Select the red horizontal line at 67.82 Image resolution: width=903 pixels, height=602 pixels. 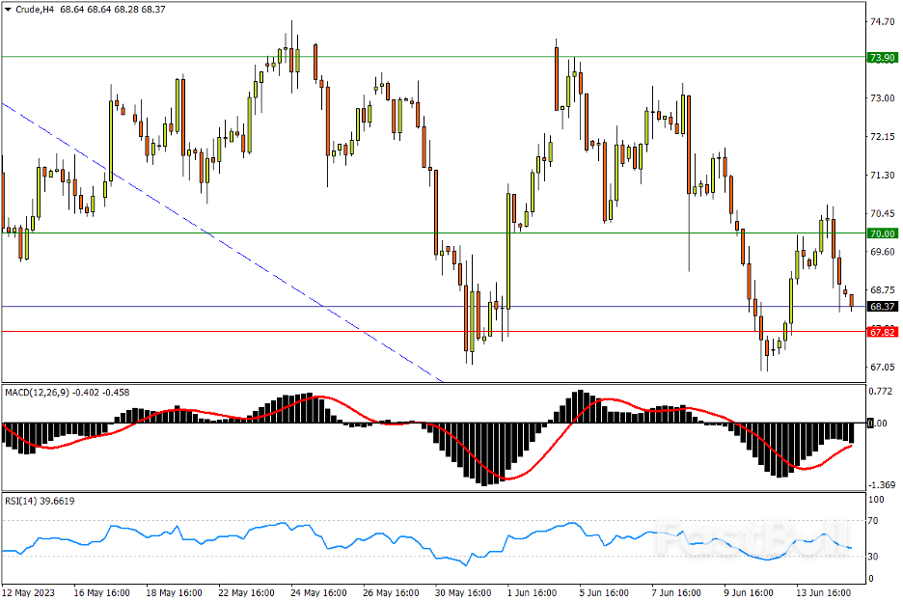[433, 332]
